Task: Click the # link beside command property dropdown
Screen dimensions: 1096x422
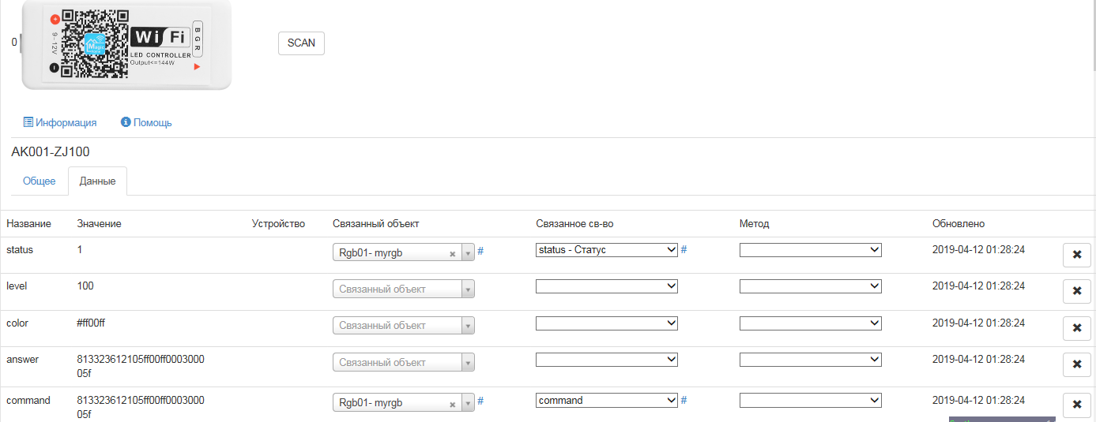Action: (x=684, y=401)
